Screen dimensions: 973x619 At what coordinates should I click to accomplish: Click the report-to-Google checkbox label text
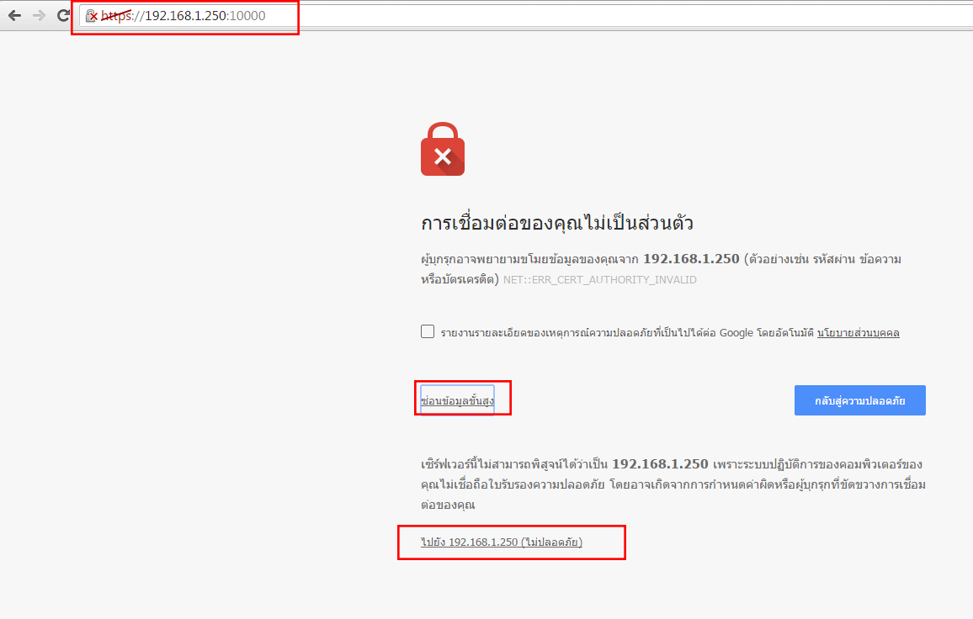point(627,333)
